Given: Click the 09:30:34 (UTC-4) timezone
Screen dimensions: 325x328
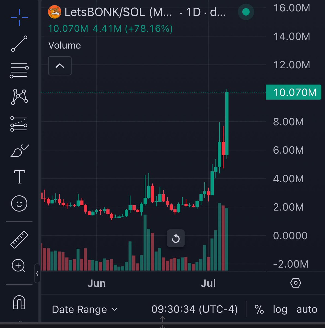Looking at the screenshot, I should (x=195, y=309).
